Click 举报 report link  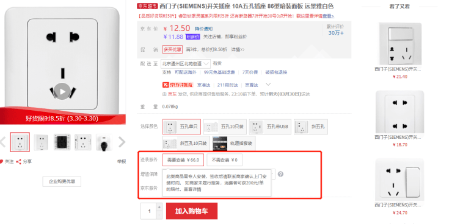122,162
